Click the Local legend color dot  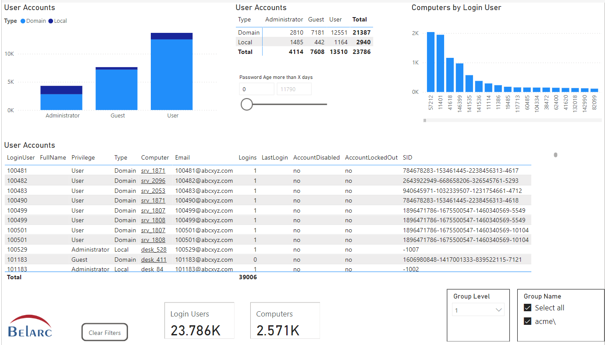(x=51, y=21)
